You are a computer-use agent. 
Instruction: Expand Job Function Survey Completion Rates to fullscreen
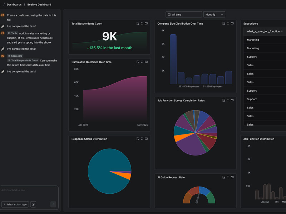[228, 101]
